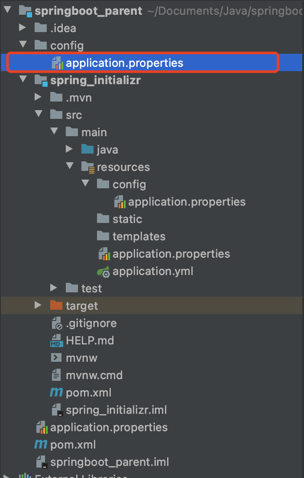304x478 pixels.
Task: Expand the target folder arrow
Action: point(38,305)
